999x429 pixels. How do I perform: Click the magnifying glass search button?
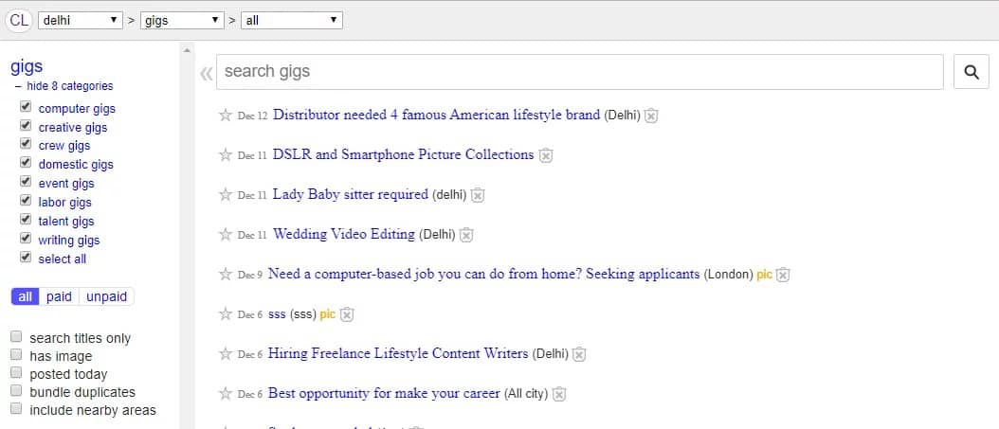[971, 72]
